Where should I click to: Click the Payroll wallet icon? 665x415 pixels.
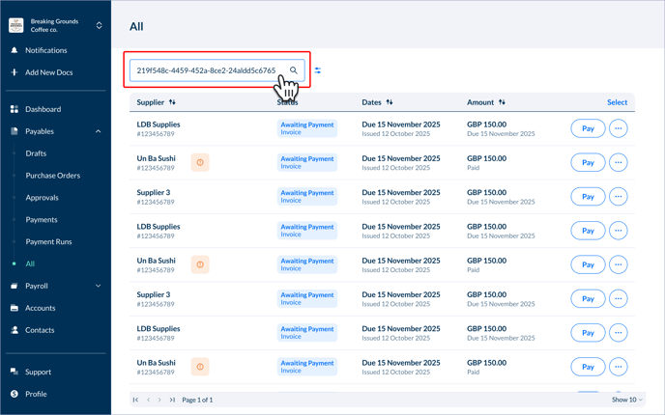(x=14, y=286)
